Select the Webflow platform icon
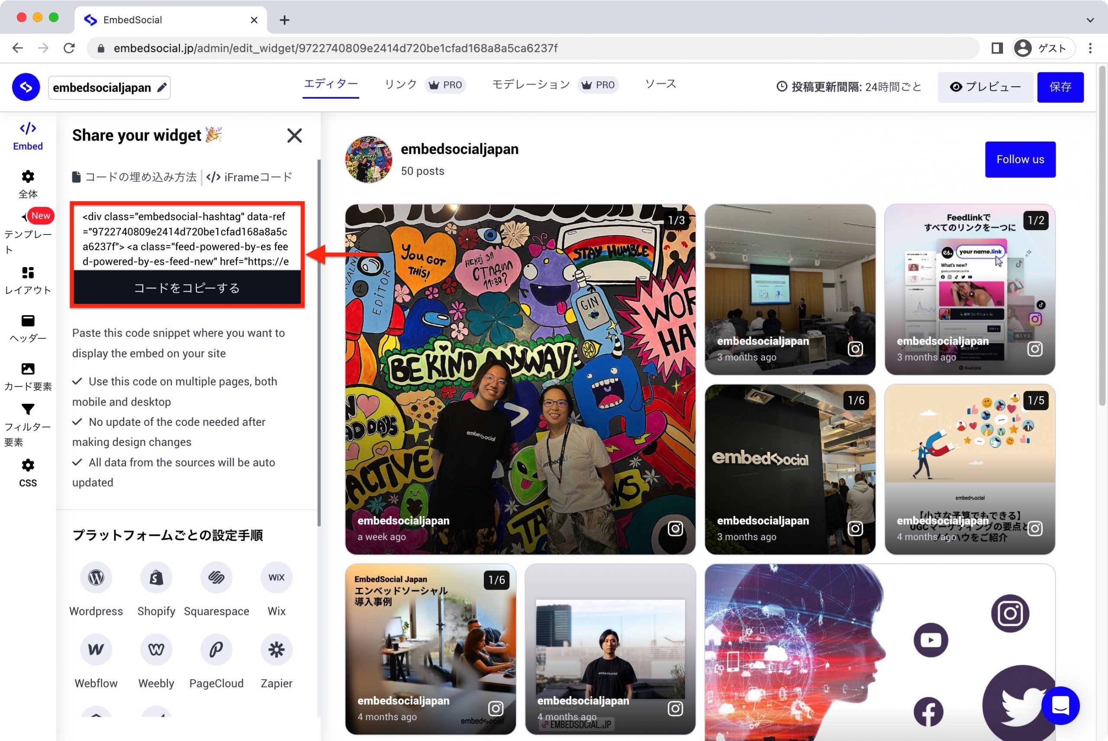Screen dimensions: 1108x741 96,650
